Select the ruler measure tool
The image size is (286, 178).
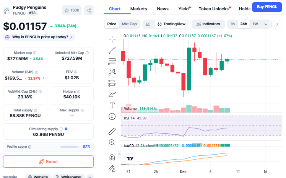pyautogui.click(x=112, y=131)
